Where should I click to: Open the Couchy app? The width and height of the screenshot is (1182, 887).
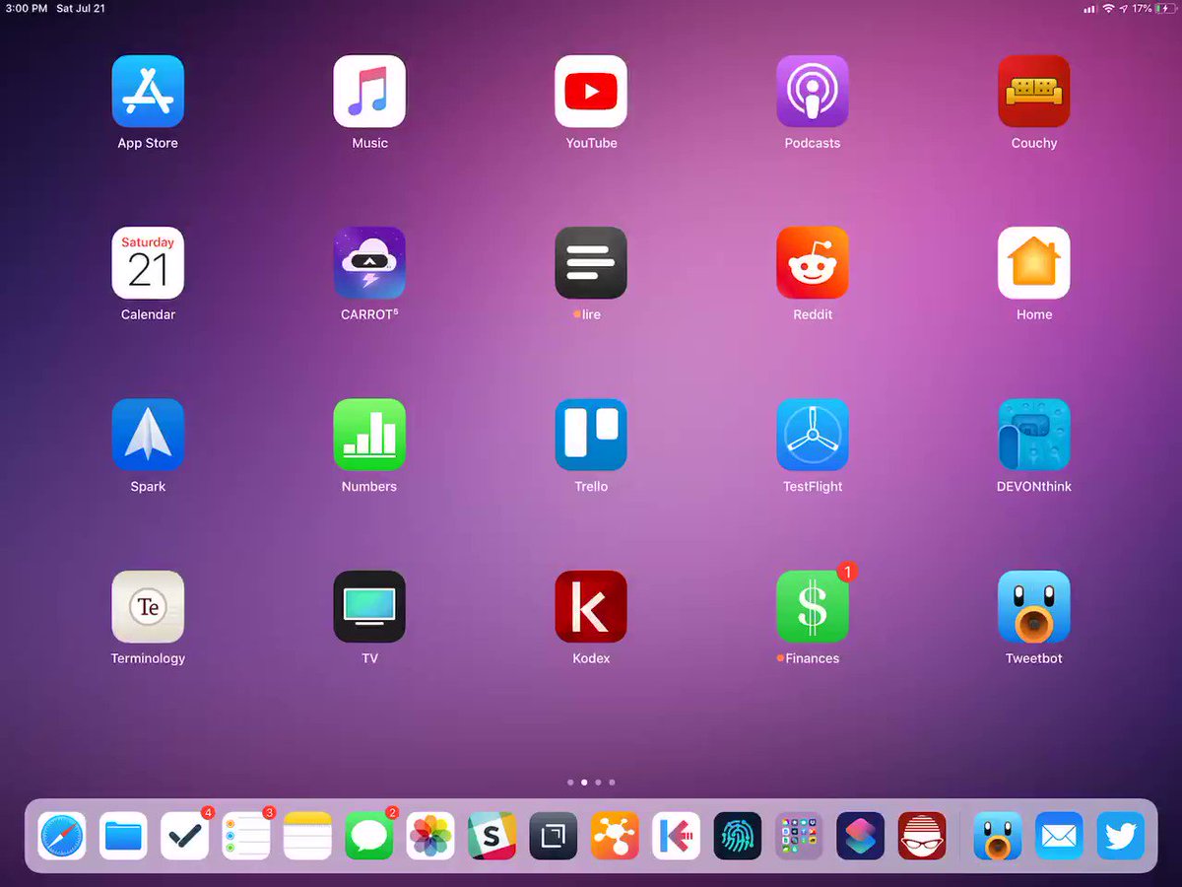[1034, 92]
